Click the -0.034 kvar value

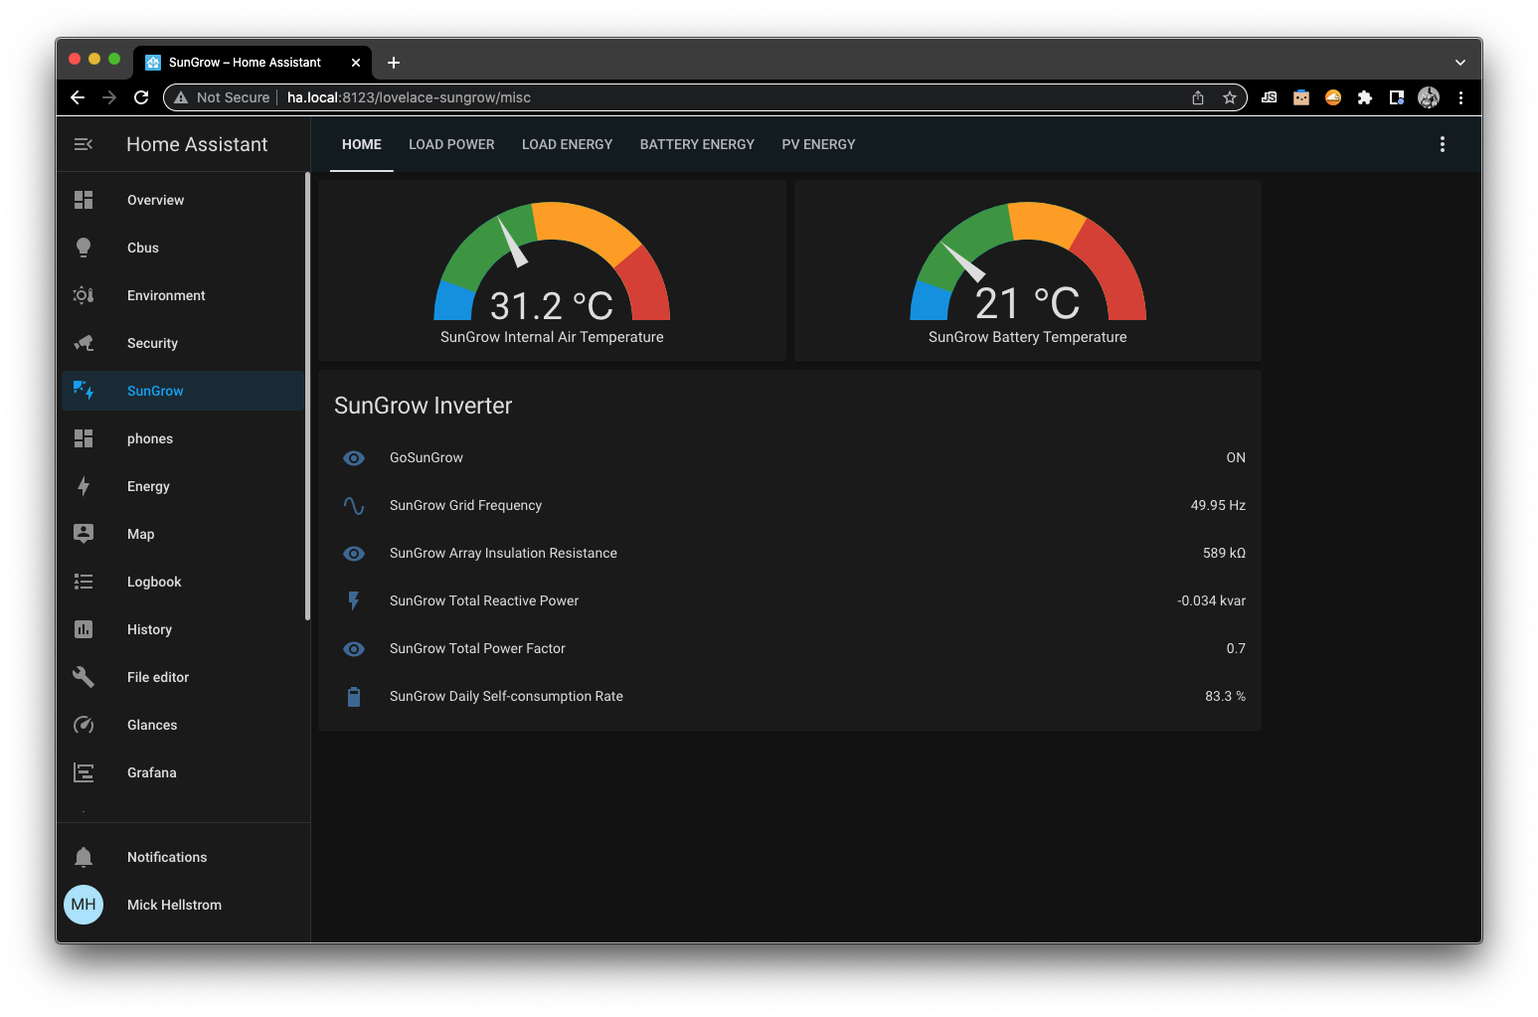pos(1211,600)
